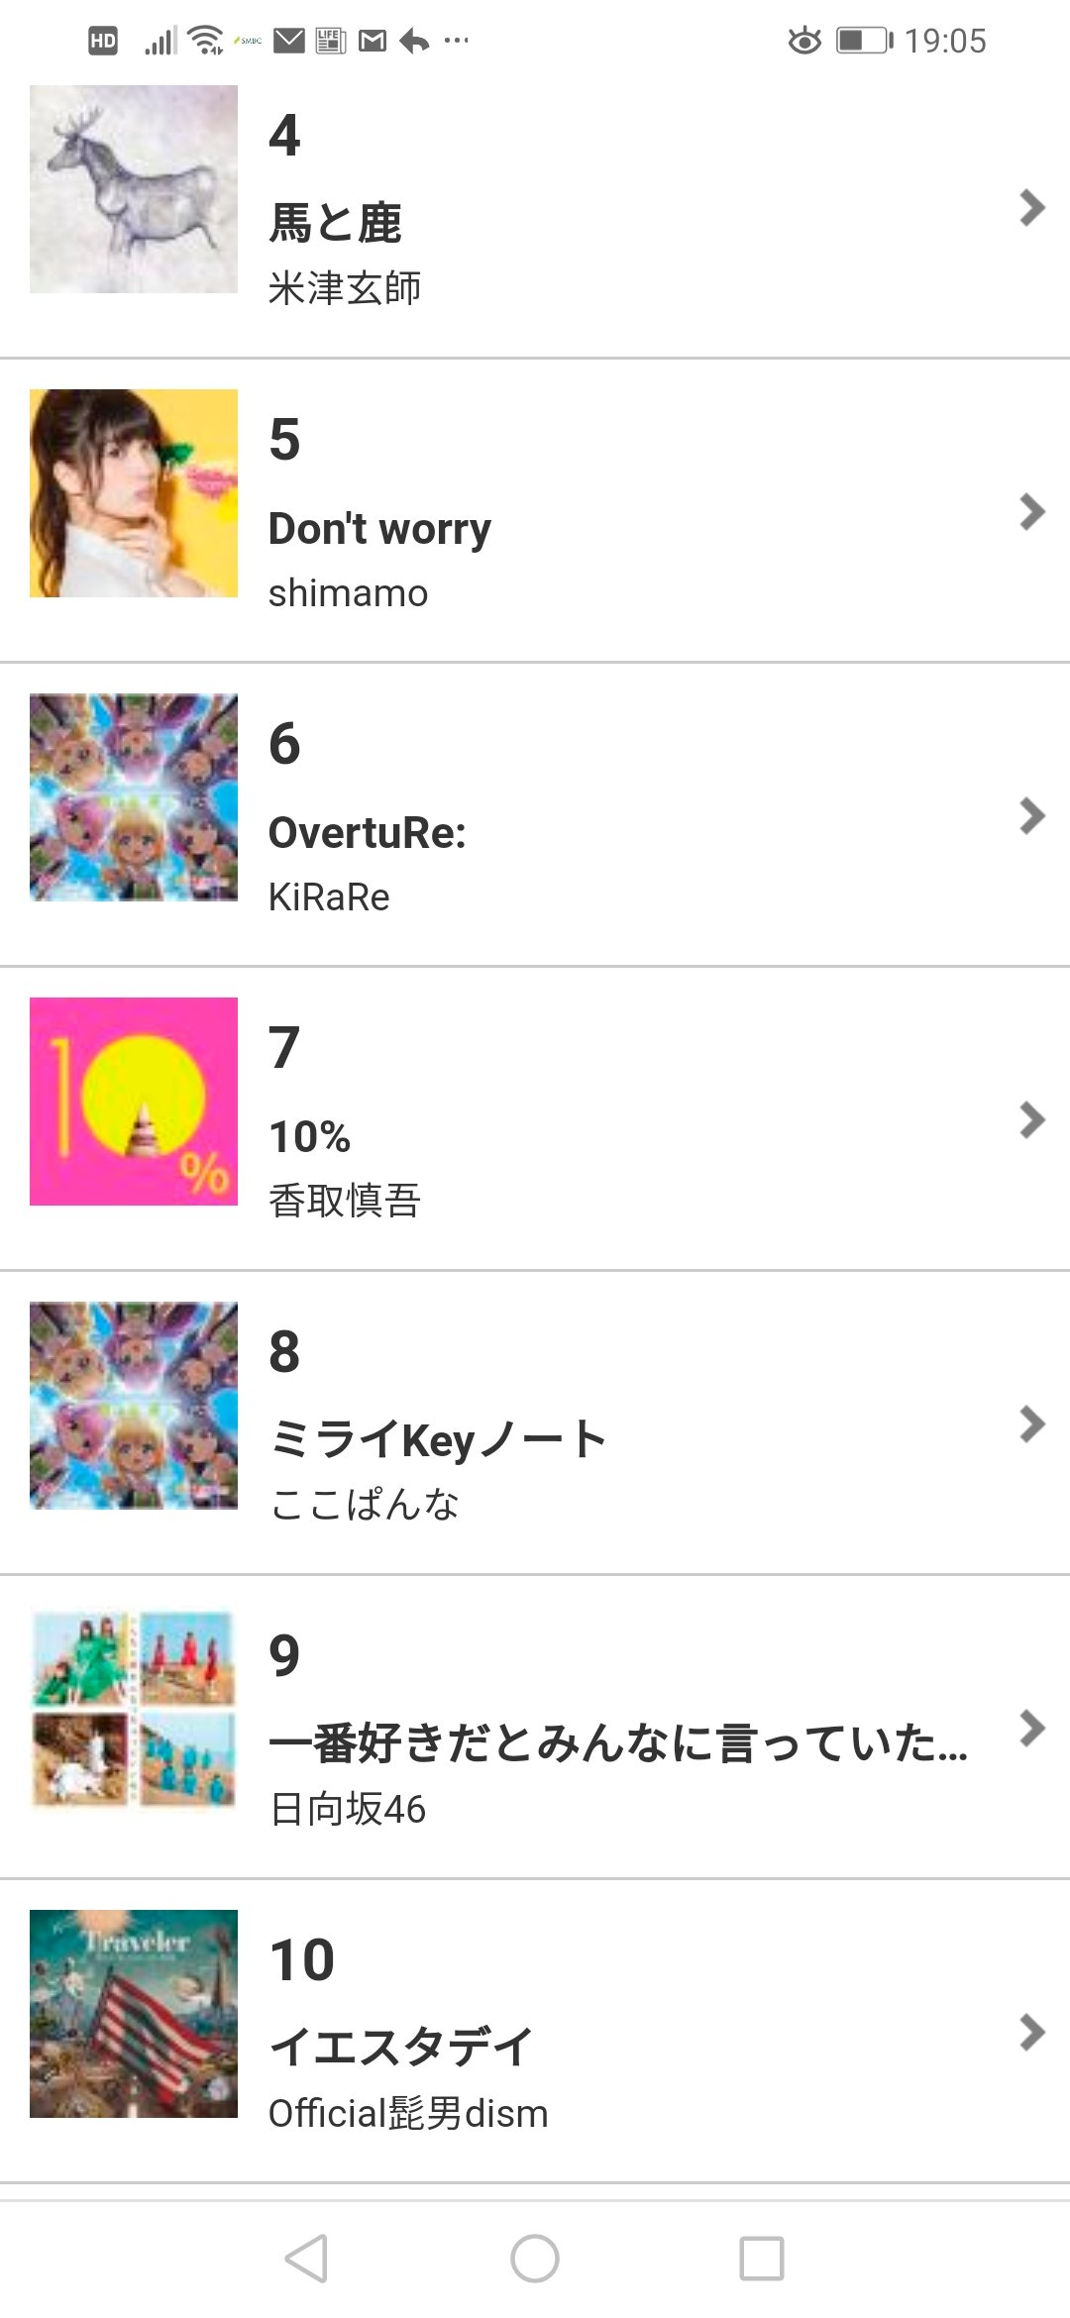1070x2318 pixels.
Task: Open the song ミライKeyノート
Action: (437, 1440)
